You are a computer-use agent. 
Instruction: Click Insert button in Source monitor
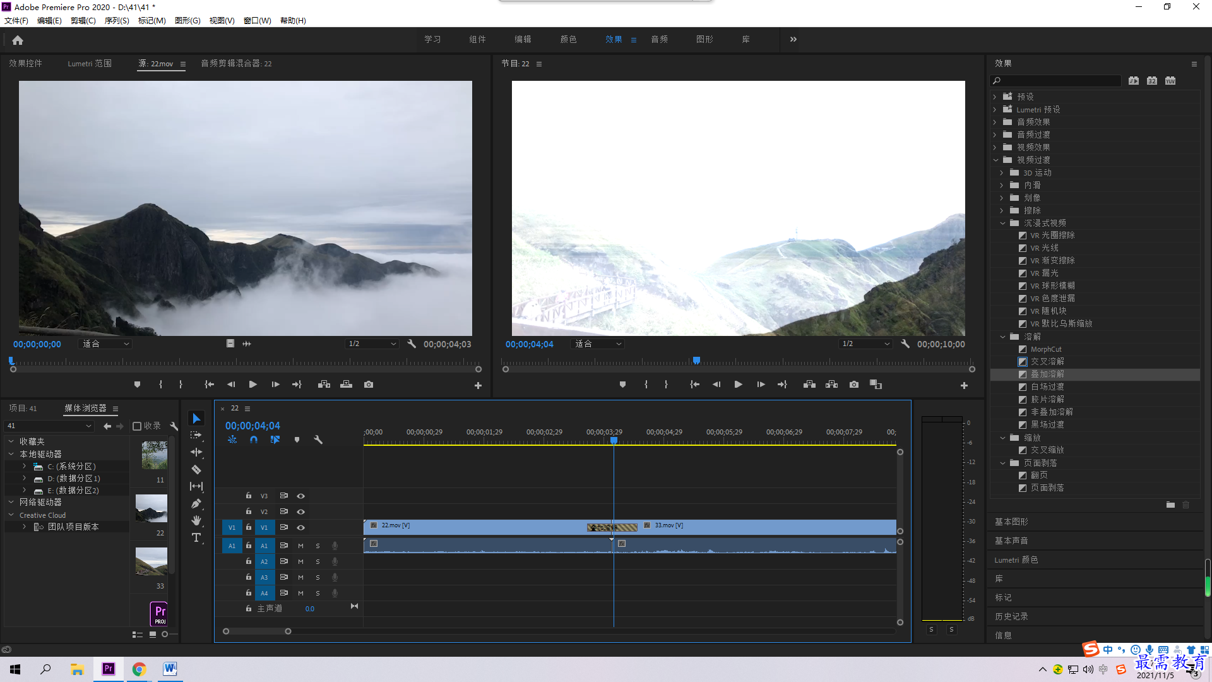click(x=324, y=385)
